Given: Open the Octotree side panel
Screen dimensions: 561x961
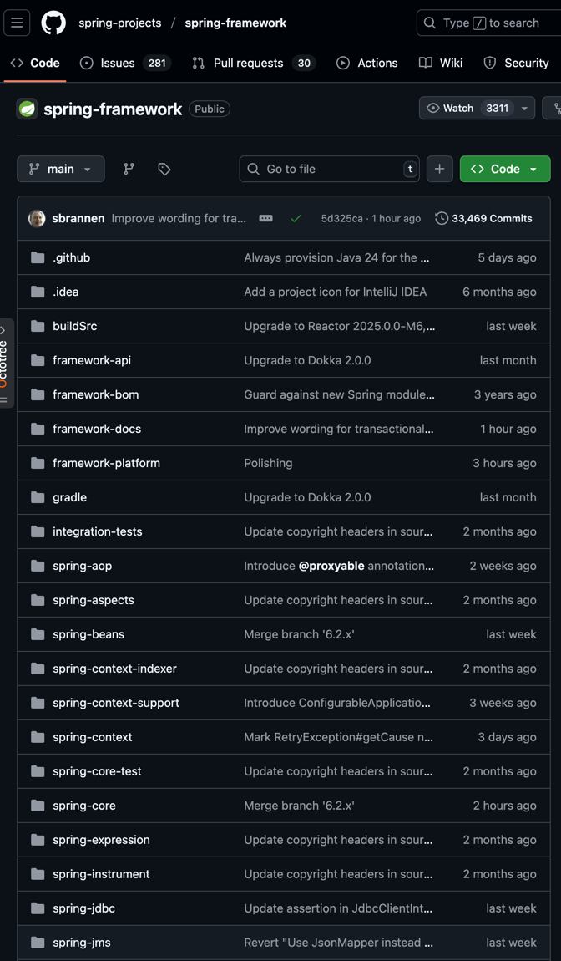Looking at the screenshot, I should point(5,364).
